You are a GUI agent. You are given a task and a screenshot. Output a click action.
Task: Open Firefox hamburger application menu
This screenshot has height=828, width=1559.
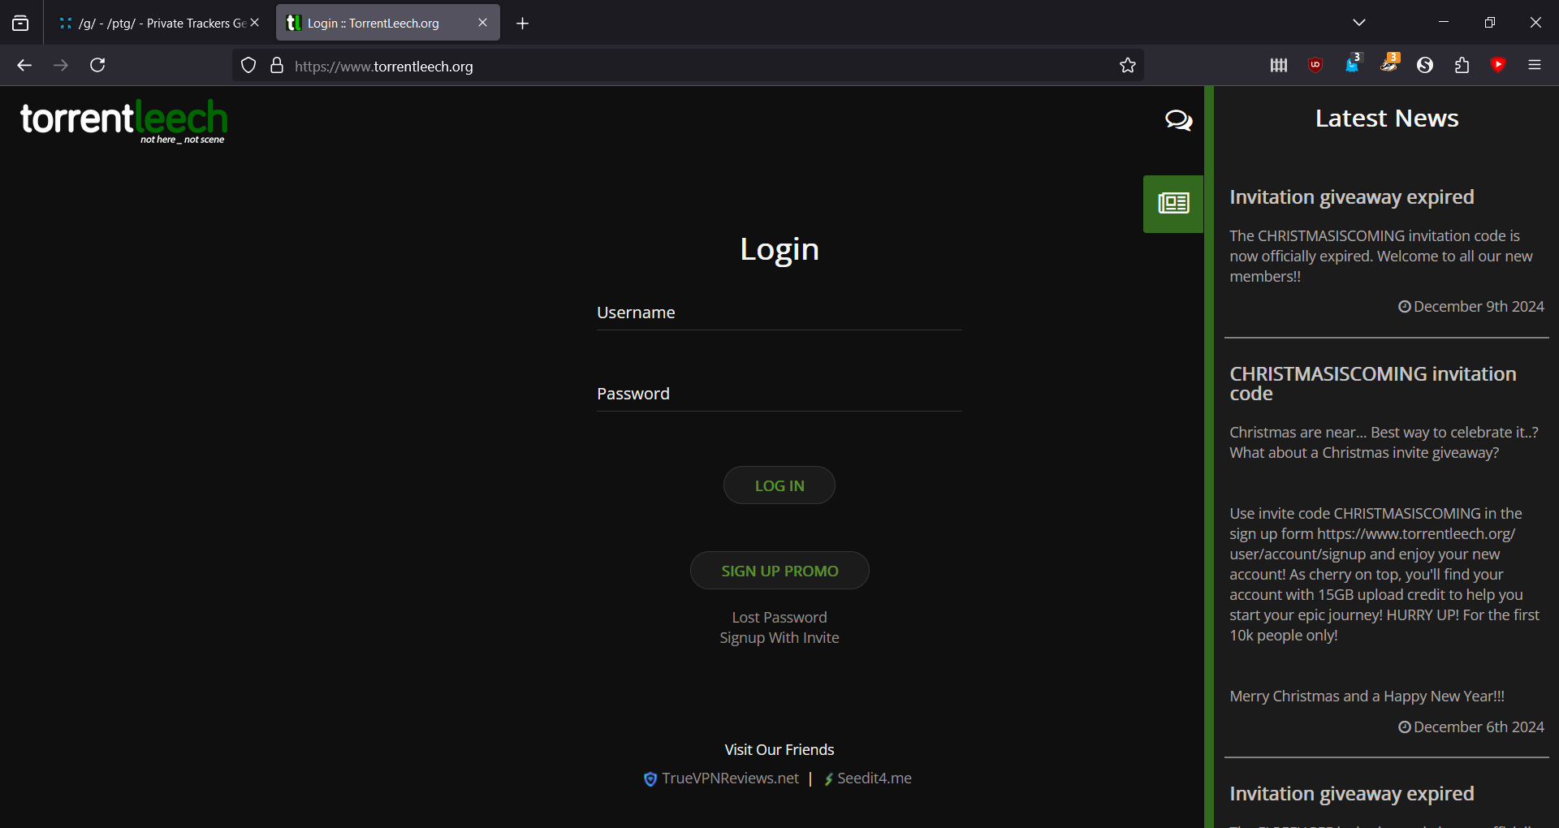[1535, 65]
